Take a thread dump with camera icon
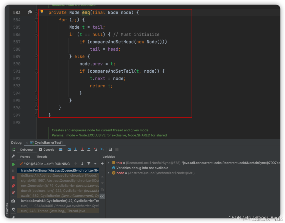 tap(13, 201)
